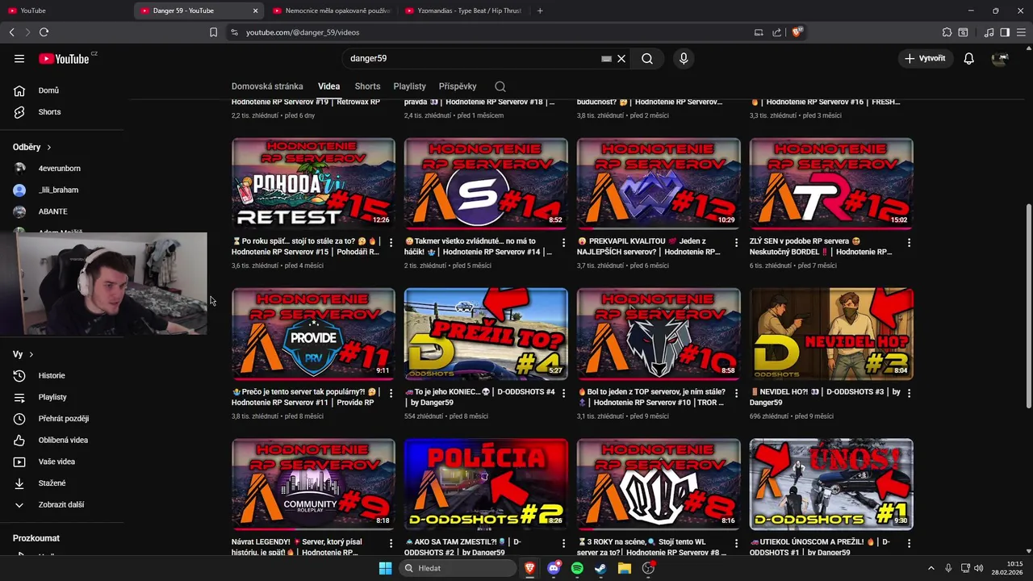Viewport: 1033px width, 581px height.
Task: Go back with the browser back arrow
Action: (x=11, y=32)
